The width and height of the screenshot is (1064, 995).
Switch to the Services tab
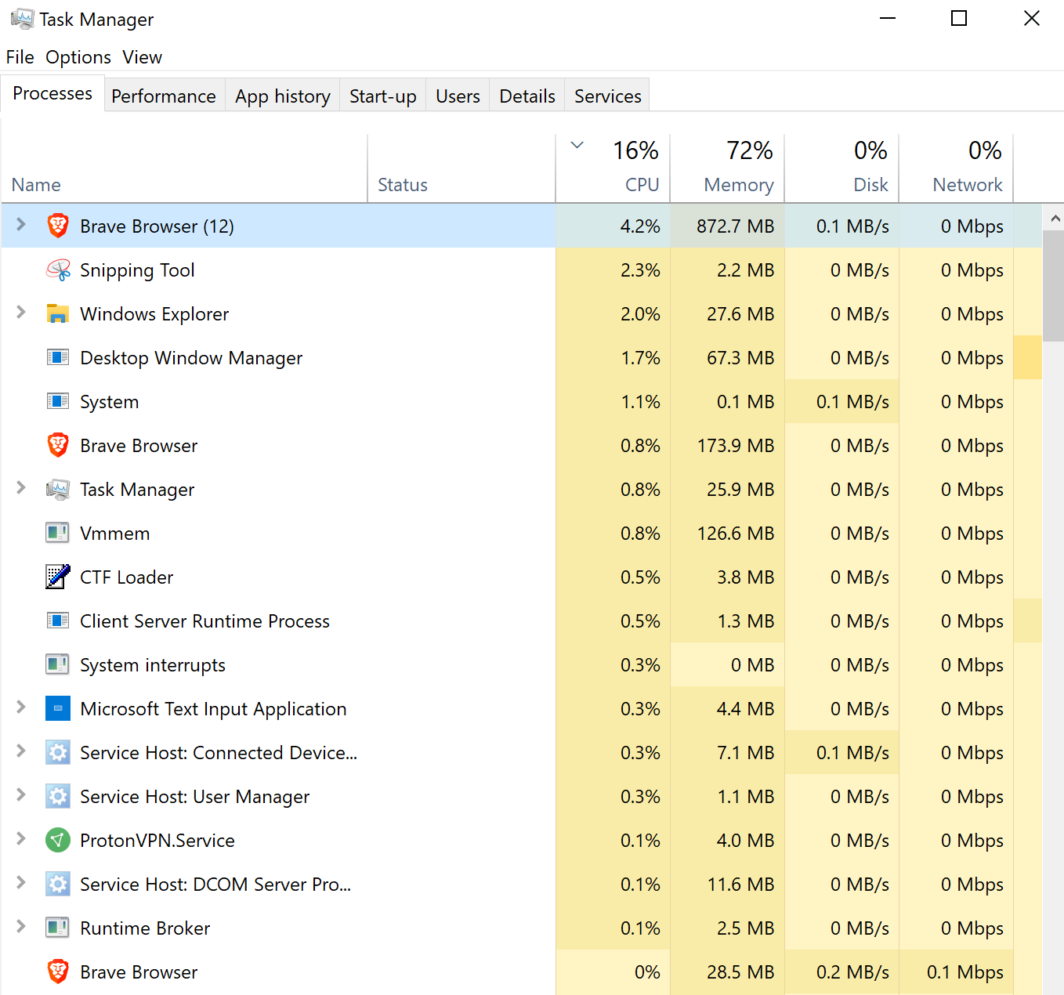pyautogui.click(x=607, y=96)
